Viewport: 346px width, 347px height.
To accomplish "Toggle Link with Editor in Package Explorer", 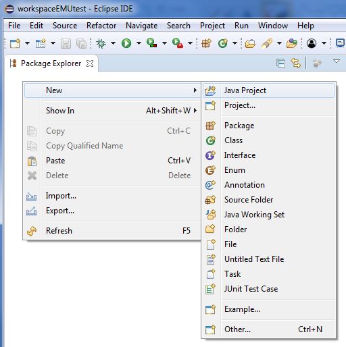I will pos(296,63).
